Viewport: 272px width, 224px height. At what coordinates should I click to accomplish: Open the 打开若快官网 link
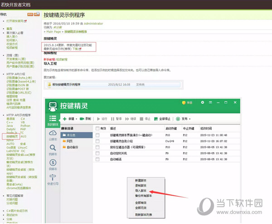pyautogui.click(x=15, y=21)
